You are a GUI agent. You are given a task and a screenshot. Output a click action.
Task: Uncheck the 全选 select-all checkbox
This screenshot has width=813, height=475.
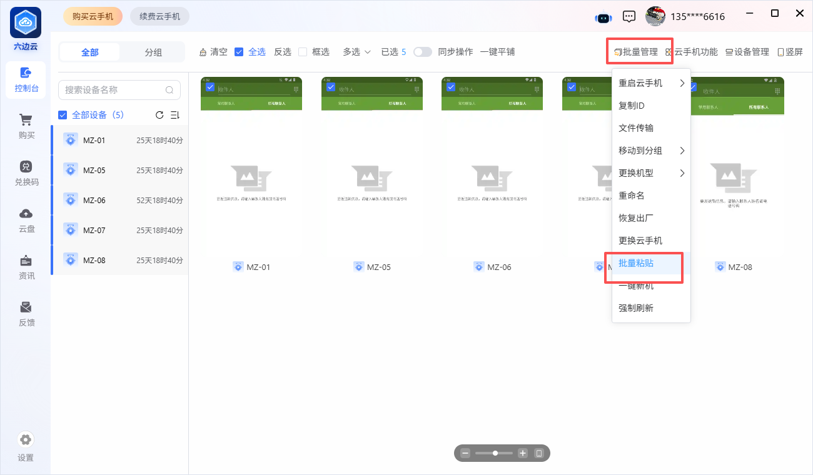[239, 52]
